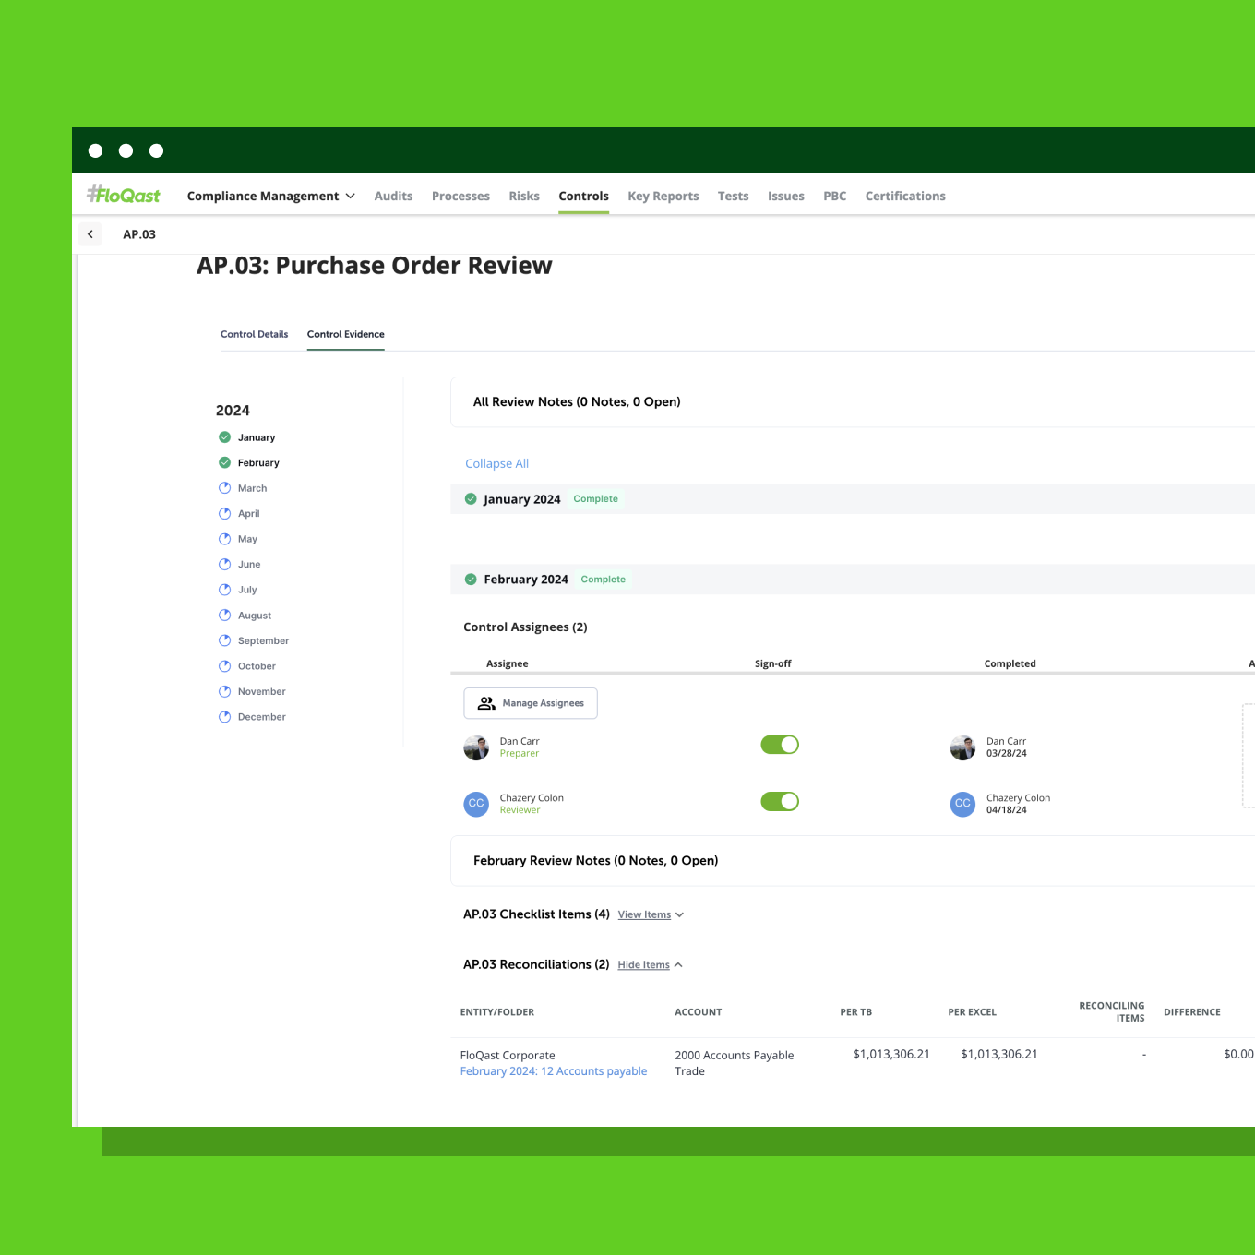The height and width of the screenshot is (1255, 1255).
Task: Click the progress circle icon beside March
Action: 224,488
